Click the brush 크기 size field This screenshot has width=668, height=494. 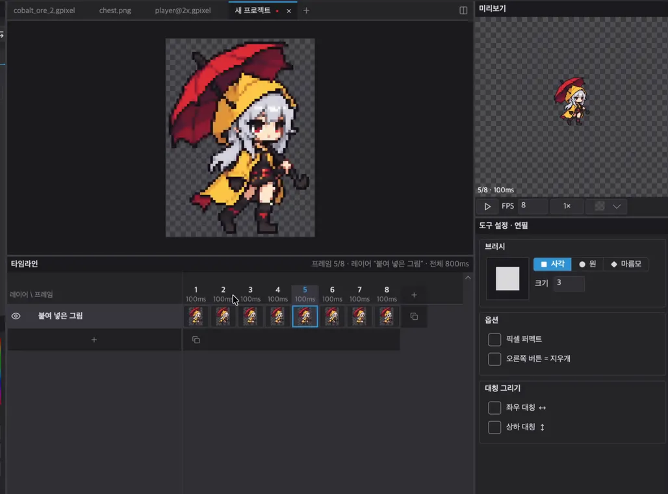click(x=569, y=283)
